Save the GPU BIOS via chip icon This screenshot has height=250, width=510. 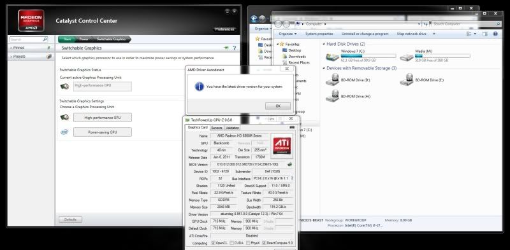click(289, 164)
